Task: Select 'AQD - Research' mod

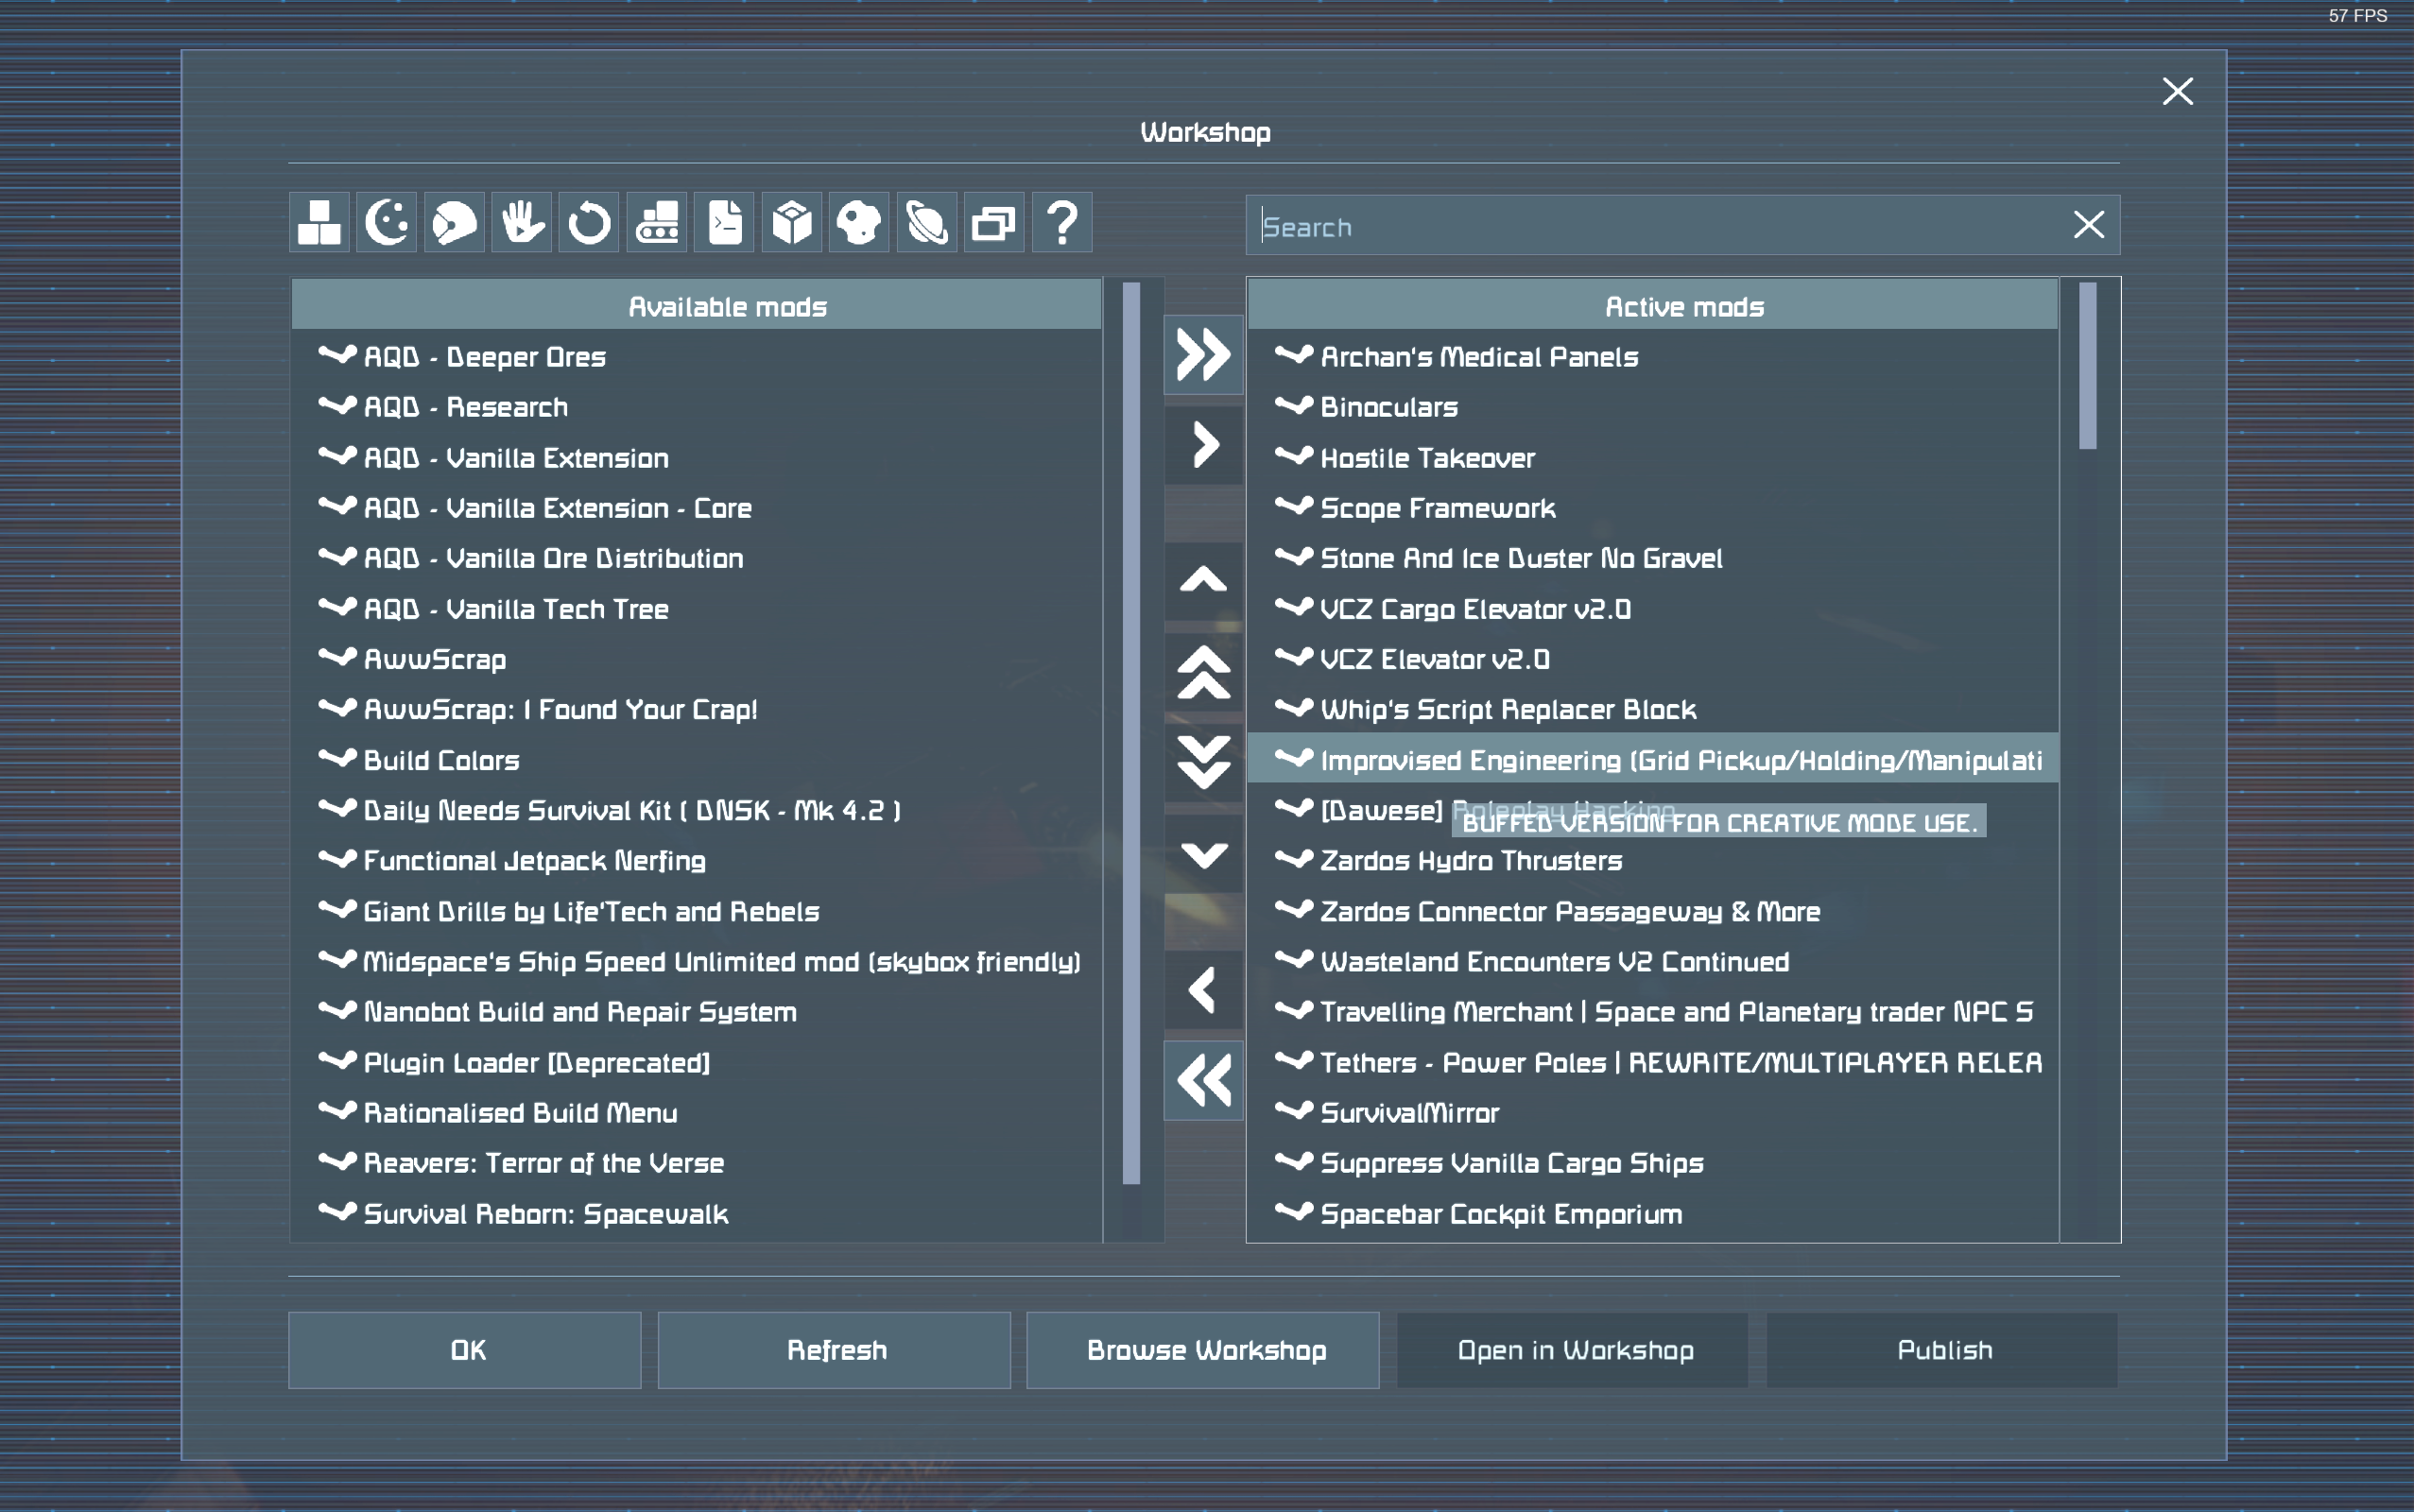Action: (x=697, y=407)
